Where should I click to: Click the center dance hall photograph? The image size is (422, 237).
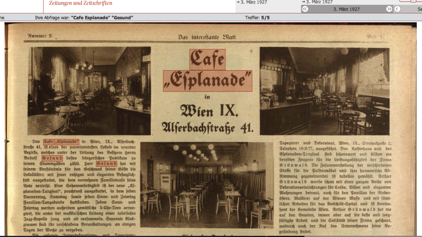pos(207,185)
